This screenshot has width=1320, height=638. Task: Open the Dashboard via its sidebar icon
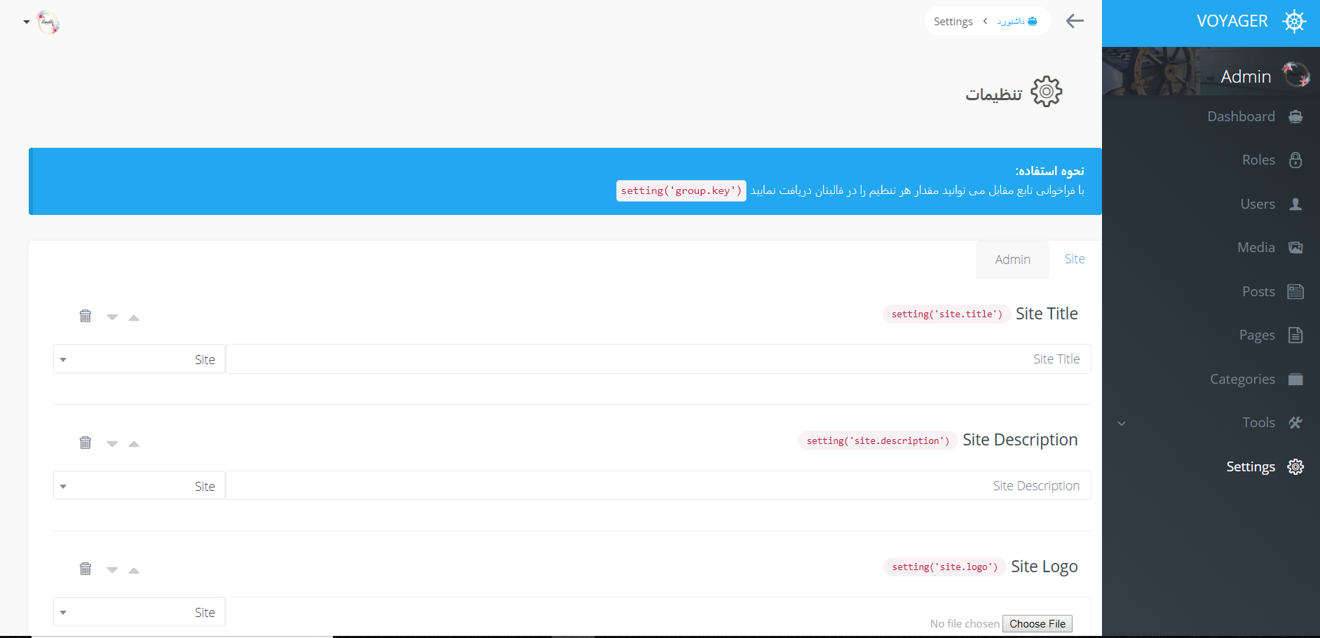(x=1296, y=116)
